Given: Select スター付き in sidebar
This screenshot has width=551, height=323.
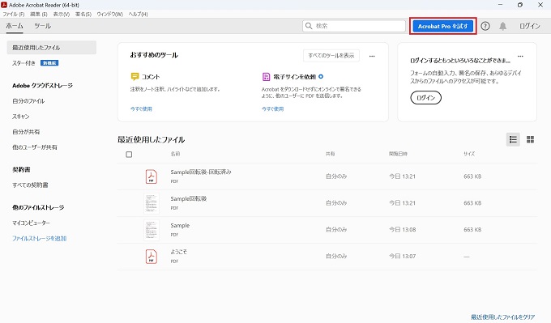Looking at the screenshot, I should click(23, 63).
